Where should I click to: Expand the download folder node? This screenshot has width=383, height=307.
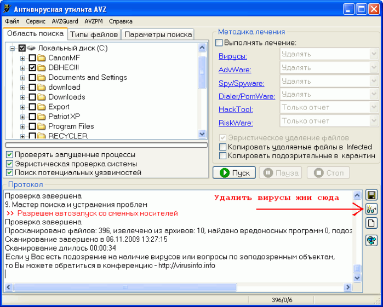22,88
